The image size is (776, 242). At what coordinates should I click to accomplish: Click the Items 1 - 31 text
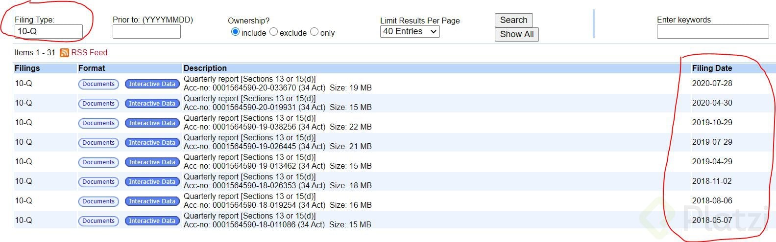[34, 52]
